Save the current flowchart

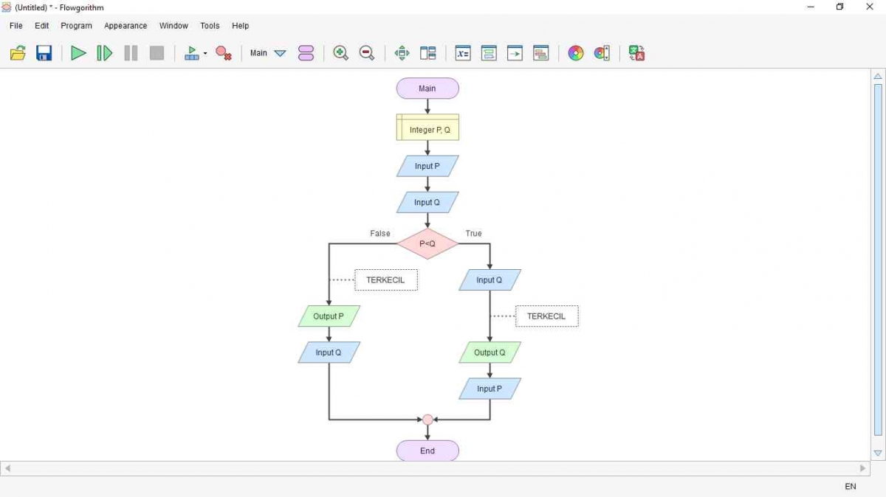44,52
